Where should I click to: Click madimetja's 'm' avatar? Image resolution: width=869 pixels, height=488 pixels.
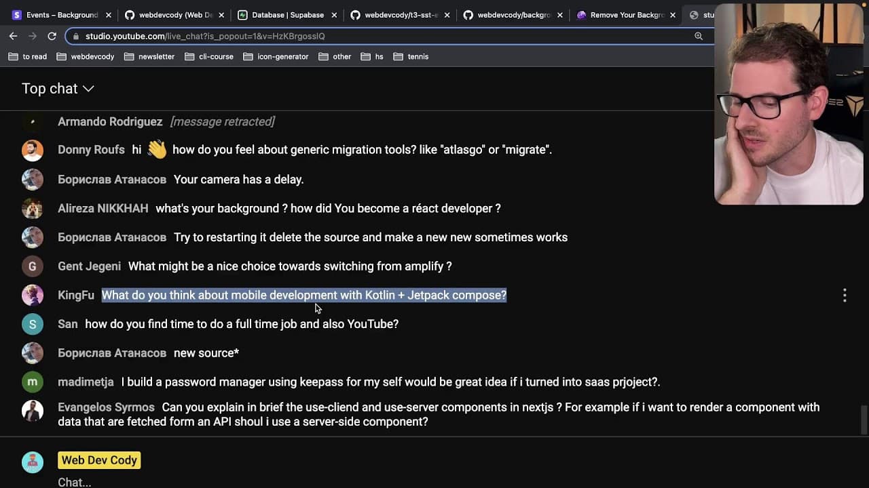coord(32,382)
